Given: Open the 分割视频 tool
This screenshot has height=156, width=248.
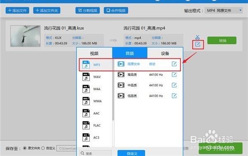Looking at the screenshot, I should pos(88,10).
